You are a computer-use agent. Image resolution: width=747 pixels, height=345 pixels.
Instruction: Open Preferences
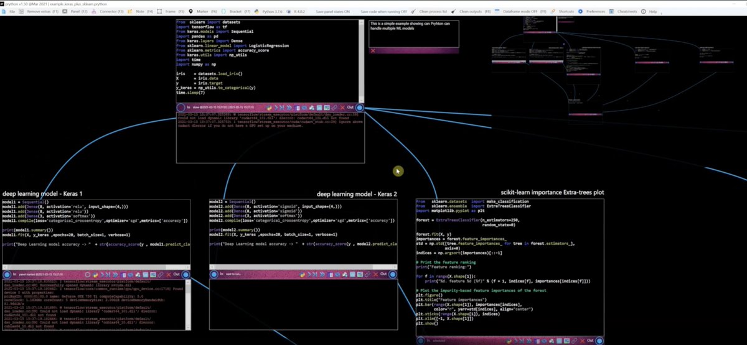[592, 11]
